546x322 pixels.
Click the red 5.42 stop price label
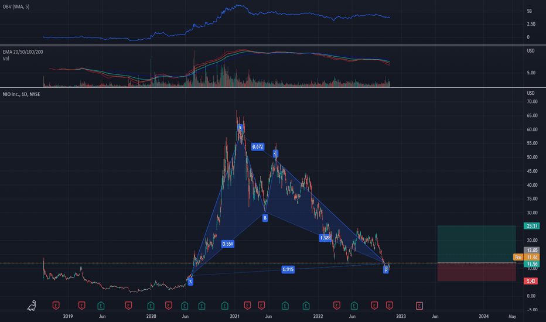point(532,281)
